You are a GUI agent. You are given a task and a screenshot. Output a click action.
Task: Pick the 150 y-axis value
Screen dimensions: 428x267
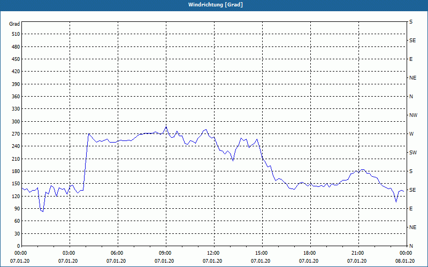(16, 184)
